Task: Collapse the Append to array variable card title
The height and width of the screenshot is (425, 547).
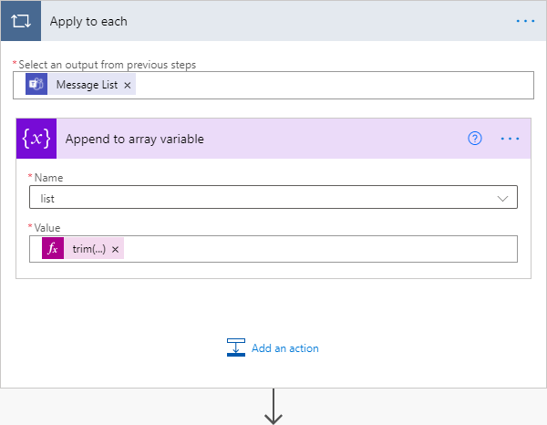Action: [x=255, y=139]
